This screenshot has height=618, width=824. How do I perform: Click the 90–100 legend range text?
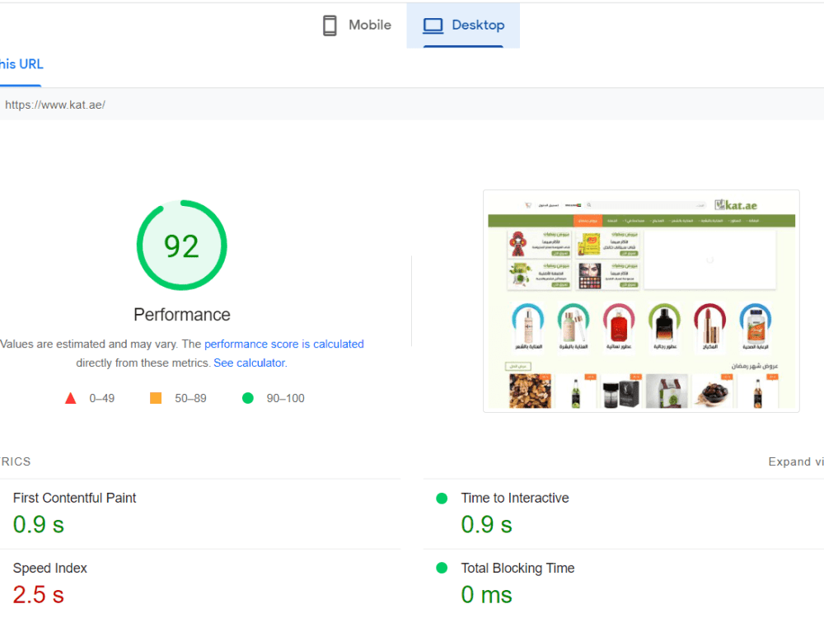pos(285,398)
